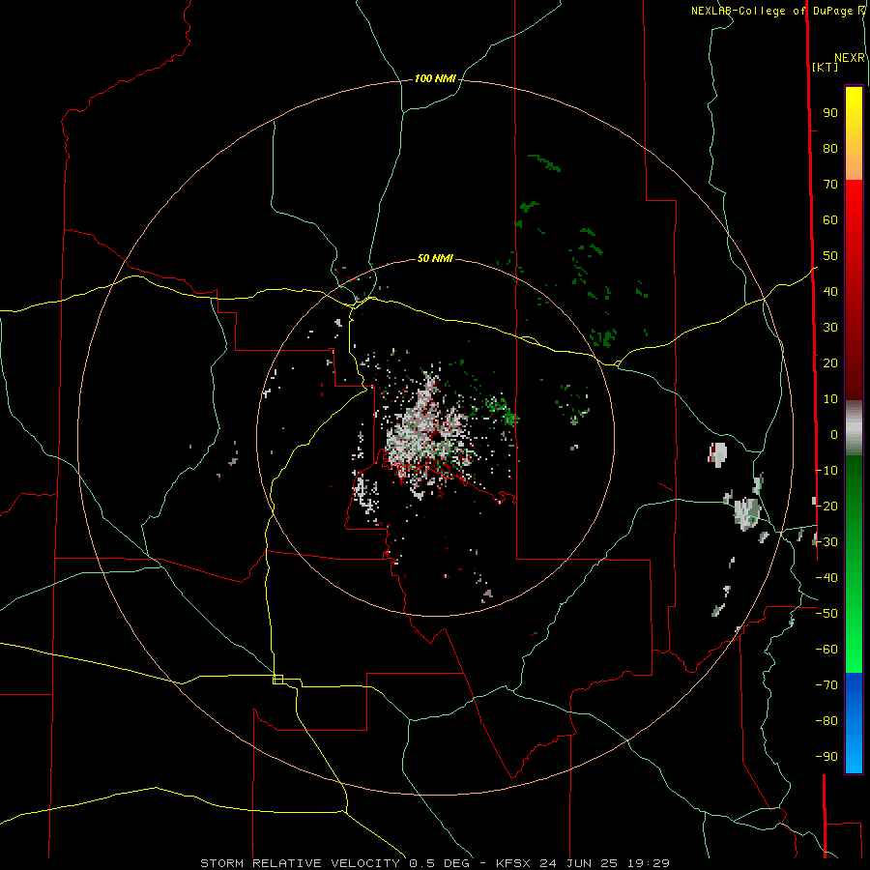The image size is (870, 870).
Task: Click the positive "40" scale value
Action: (x=830, y=291)
